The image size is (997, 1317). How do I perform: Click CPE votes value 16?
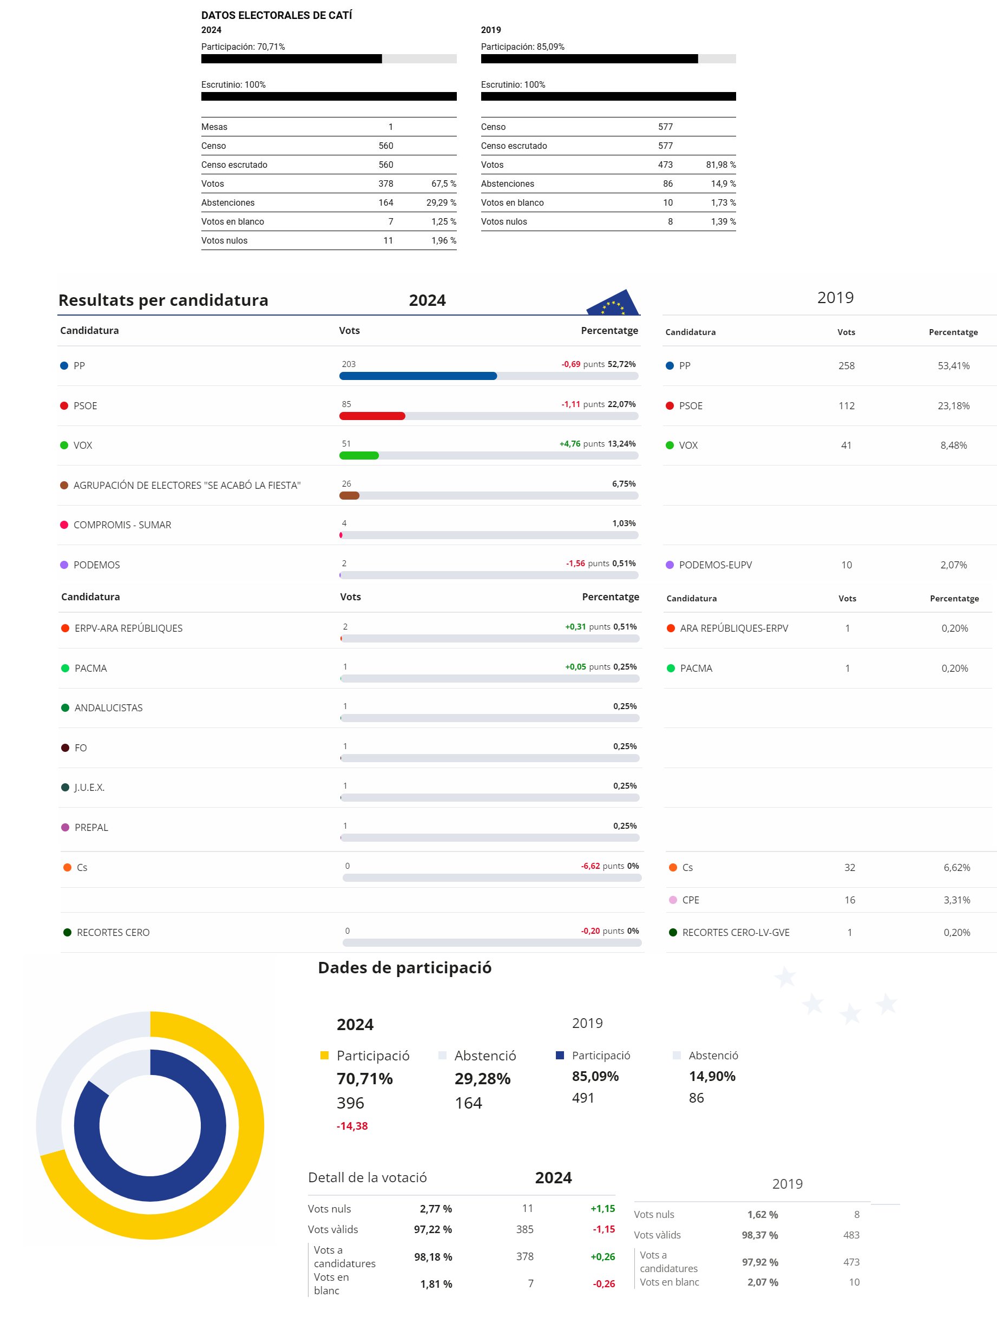[x=849, y=900]
